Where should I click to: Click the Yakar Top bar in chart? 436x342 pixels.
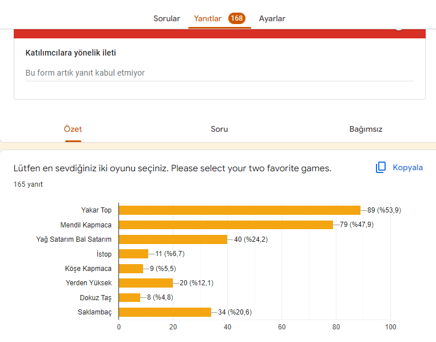(239, 210)
